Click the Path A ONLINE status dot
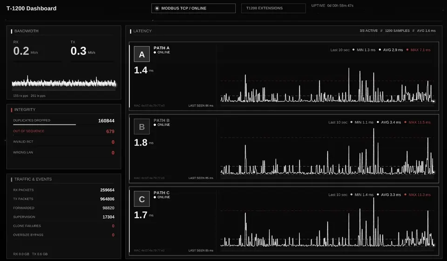 click(x=155, y=53)
